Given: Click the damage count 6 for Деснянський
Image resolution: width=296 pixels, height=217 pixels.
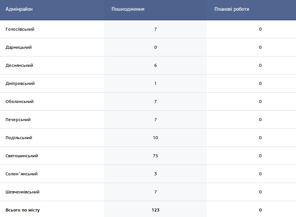Looking at the screenshot, I should click(x=155, y=65).
